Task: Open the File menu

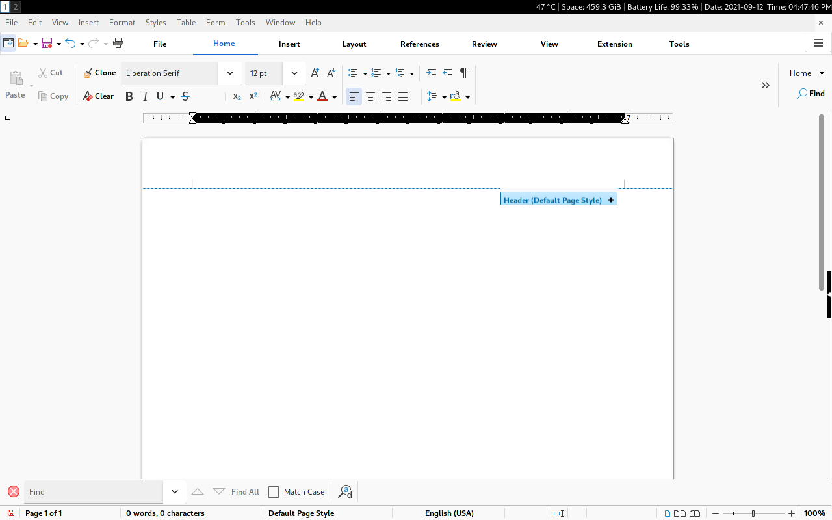Action: [12, 22]
